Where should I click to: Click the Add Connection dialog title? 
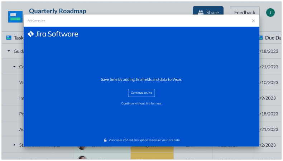point(36,20)
